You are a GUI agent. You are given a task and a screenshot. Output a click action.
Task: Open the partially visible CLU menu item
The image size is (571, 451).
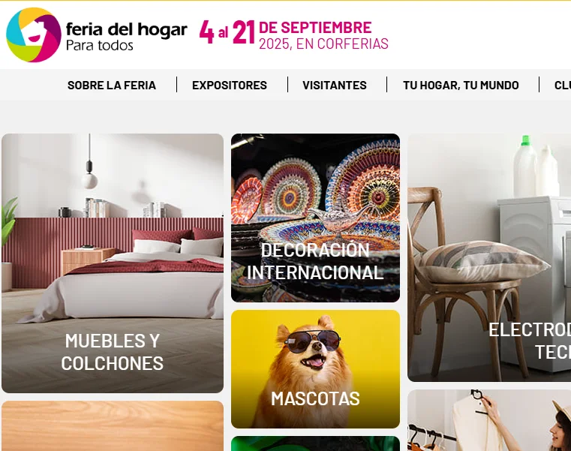coord(562,86)
